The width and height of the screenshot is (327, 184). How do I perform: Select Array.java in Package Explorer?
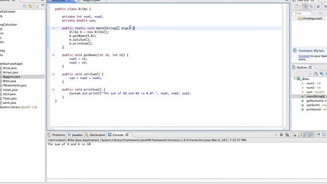10,68
